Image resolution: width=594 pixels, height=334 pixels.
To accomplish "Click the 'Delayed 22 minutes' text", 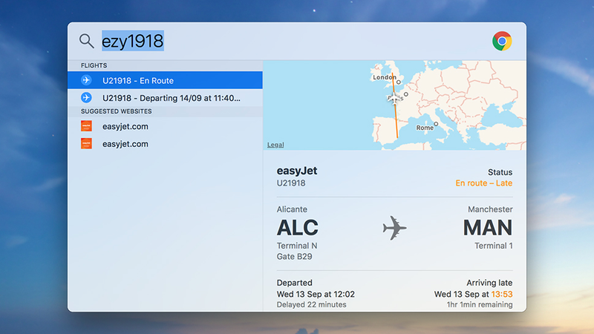I will coord(311,304).
